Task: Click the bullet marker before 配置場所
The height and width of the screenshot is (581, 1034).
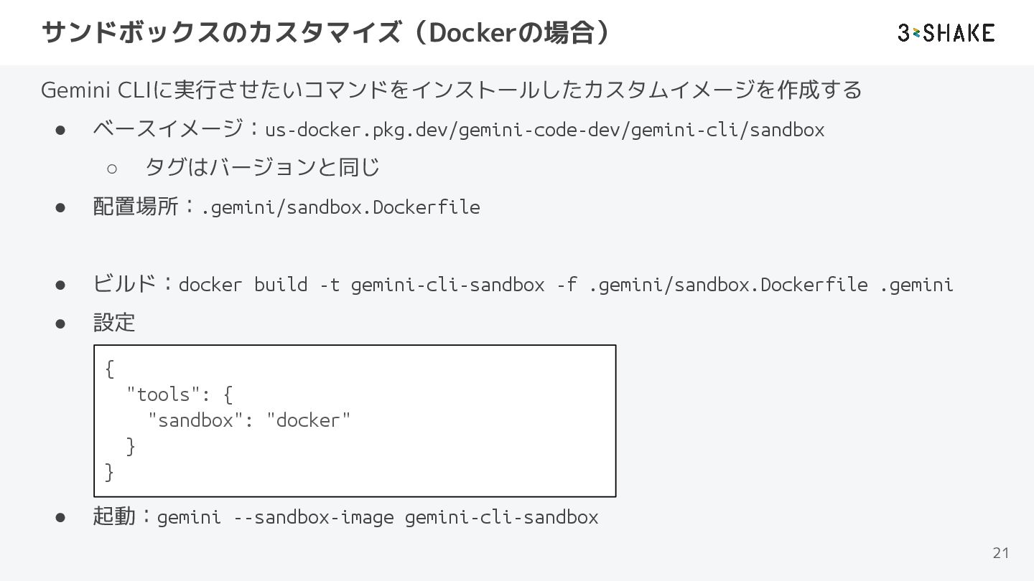Action: point(61,207)
